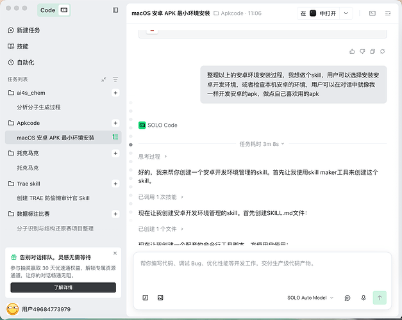Click the active timeline dot in the conversation rail
The image size is (402, 320).
tap(131, 145)
